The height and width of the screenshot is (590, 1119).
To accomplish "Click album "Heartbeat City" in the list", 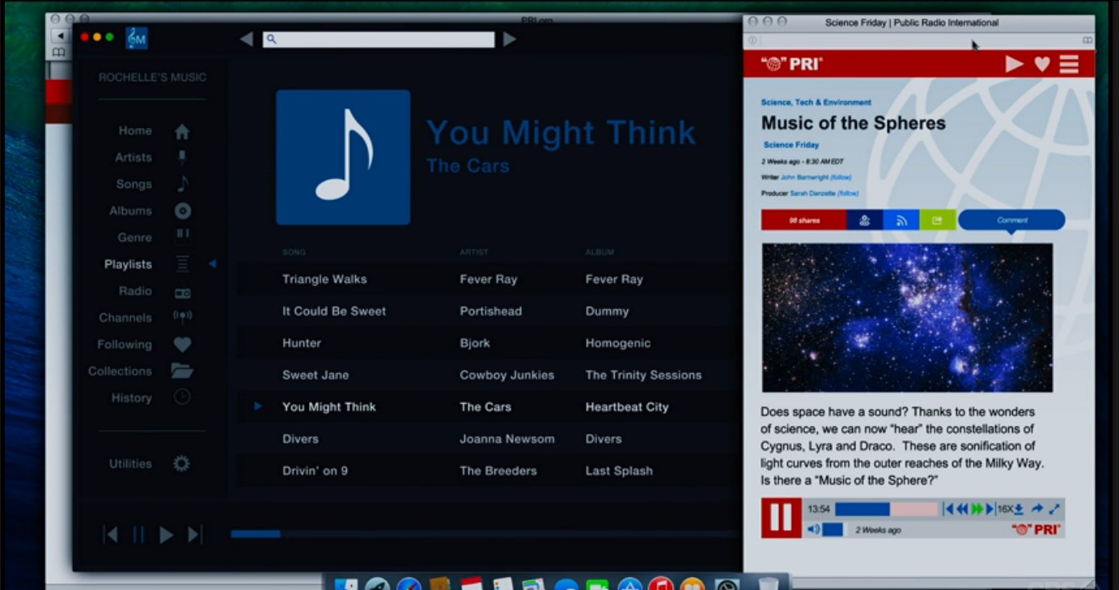I will coord(627,407).
